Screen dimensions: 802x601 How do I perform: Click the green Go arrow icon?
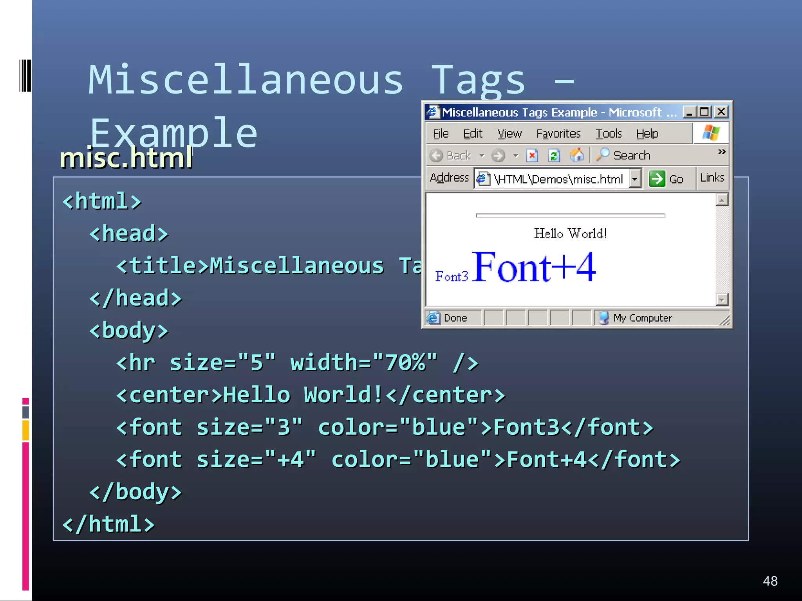click(x=657, y=179)
